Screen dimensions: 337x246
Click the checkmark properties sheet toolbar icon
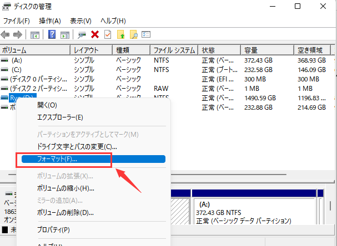click(108, 34)
